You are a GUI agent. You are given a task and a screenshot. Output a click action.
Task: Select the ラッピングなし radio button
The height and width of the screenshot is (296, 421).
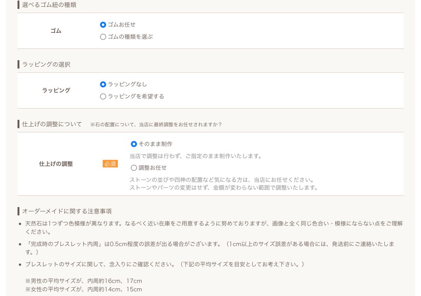click(x=103, y=84)
